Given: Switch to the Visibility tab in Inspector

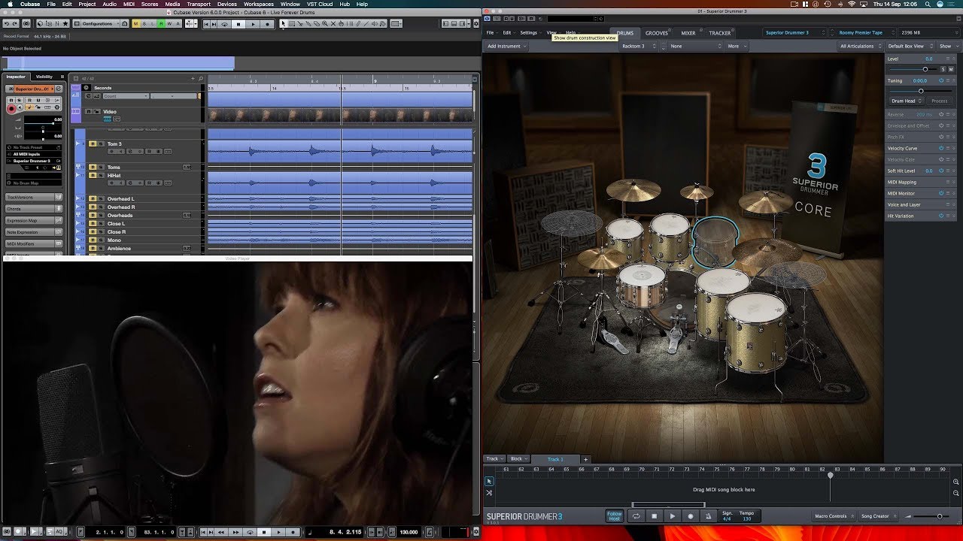Looking at the screenshot, I should pyautogui.click(x=44, y=77).
